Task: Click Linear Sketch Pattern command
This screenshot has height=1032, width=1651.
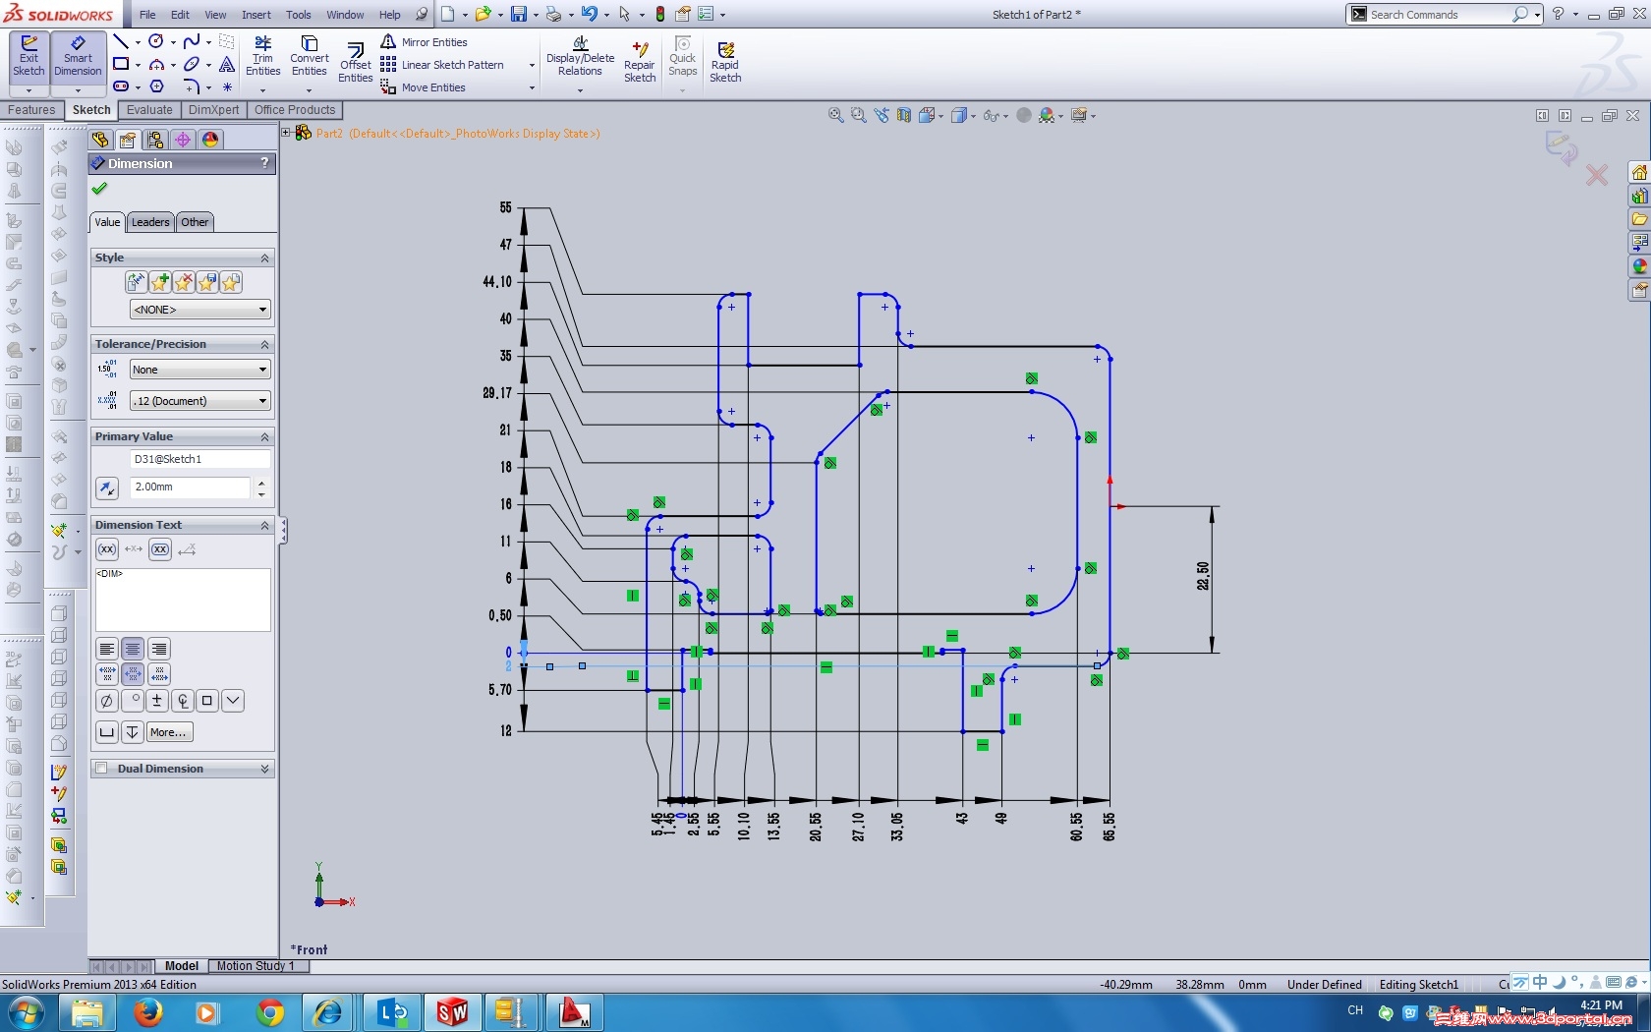Action: (x=442, y=65)
